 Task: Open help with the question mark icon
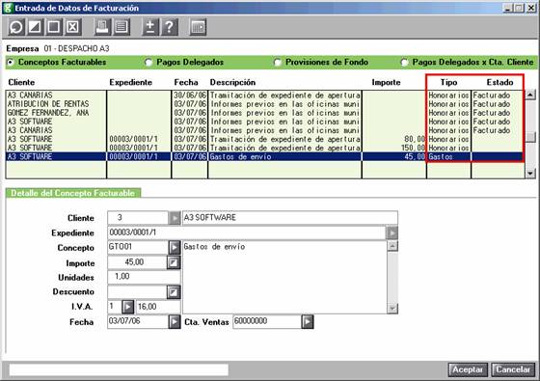[170, 27]
